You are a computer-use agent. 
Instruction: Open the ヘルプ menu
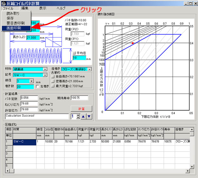pos(61,8)
